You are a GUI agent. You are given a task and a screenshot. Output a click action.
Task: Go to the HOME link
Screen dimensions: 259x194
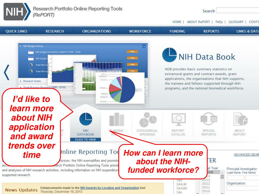(x=177, y=22)
